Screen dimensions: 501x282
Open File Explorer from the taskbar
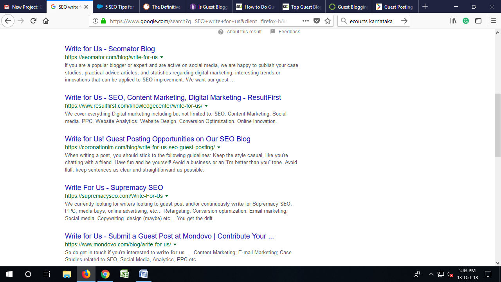(x=67, y=274)
